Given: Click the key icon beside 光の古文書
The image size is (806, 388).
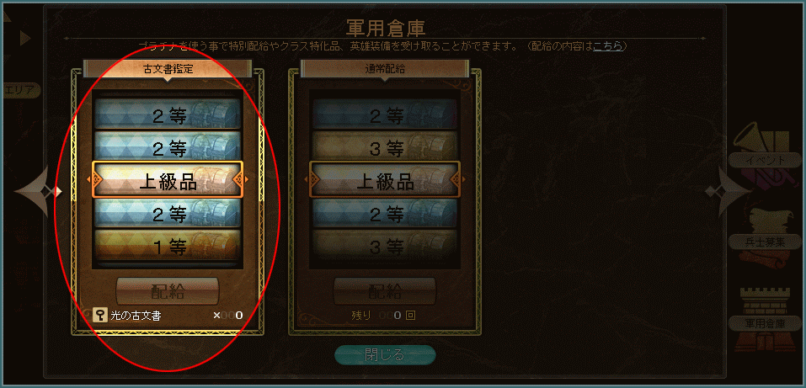Looking at the screenshot, I should click(x=99, y=315).
